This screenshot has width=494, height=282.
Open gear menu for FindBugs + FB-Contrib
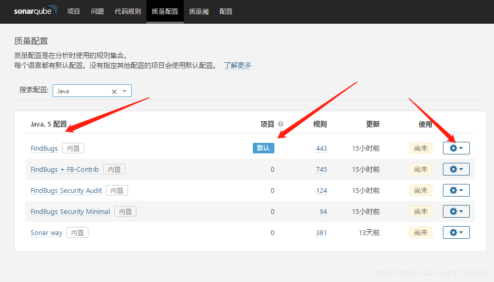pyautogui.click(x=456, y=169)
